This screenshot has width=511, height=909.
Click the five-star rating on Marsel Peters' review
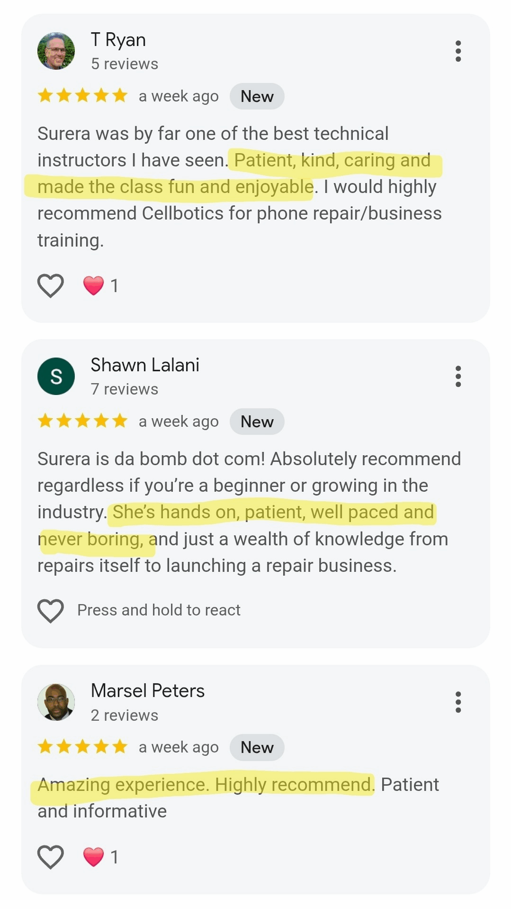pyautogui.click(x=83, y=747)
